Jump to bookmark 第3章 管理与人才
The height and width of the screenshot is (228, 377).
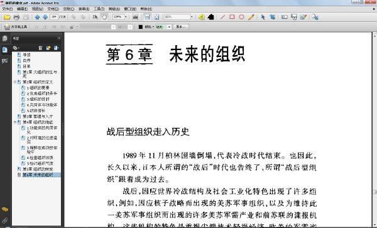[38, 117]
